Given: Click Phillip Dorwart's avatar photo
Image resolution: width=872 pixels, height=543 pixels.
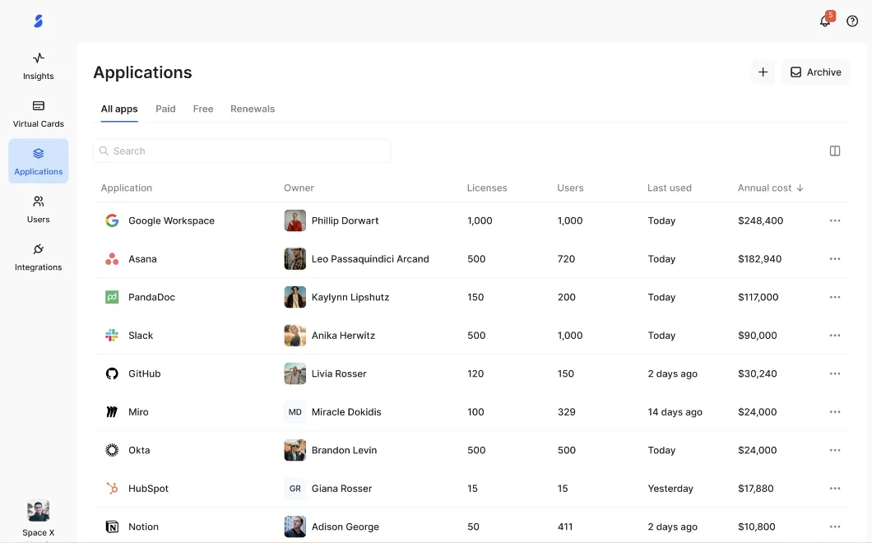Looking at the screenshot, I should (x=295, y=220).
